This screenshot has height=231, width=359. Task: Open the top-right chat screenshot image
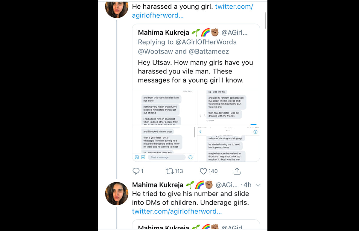[x=228, y=108]
